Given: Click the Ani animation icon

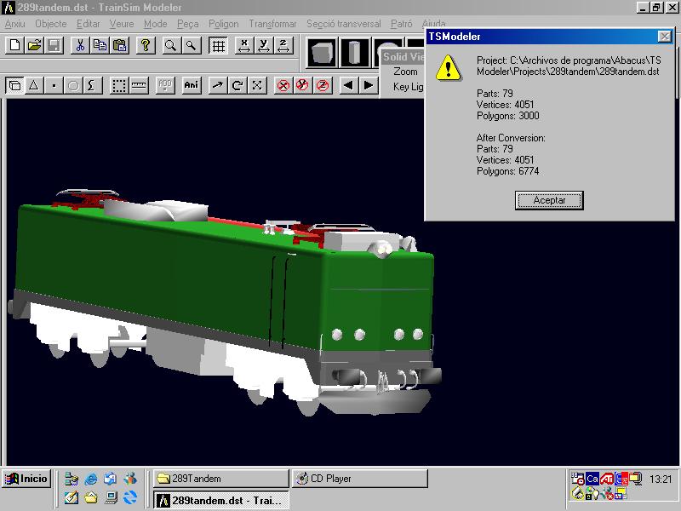Looking at the screenshot, I should pos(192,85).
